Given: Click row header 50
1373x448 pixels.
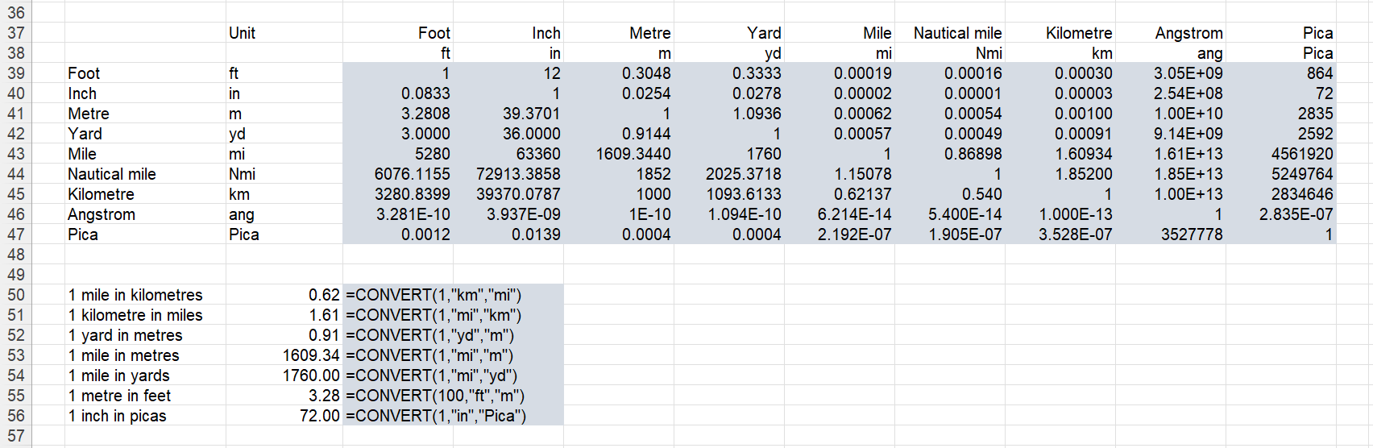Looking at the screenshot, I should 16,295.
